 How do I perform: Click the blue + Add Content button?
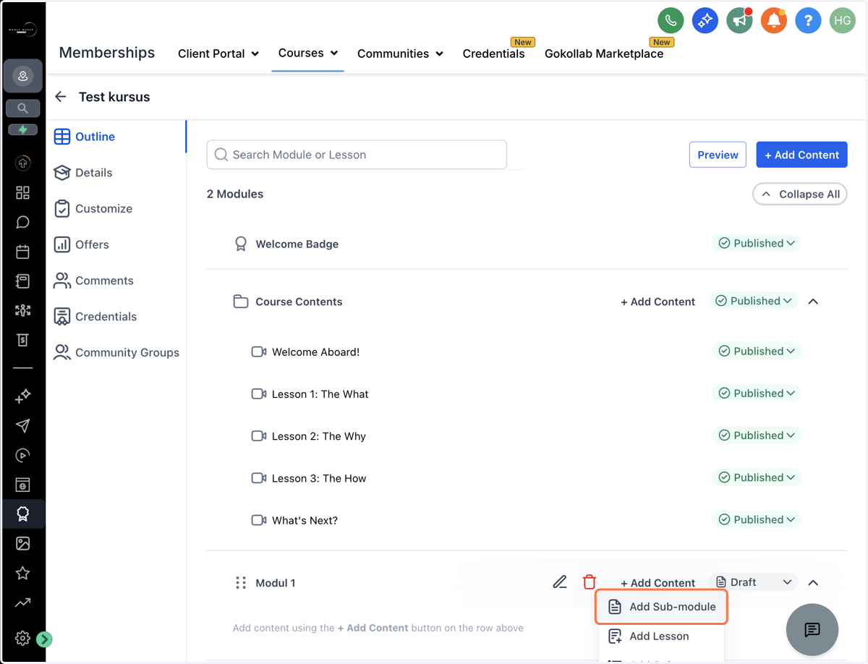click(801, 155)
